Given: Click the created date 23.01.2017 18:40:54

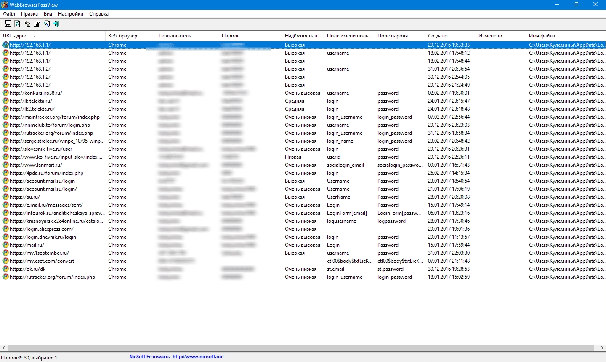Looking at the screenshot, I should click(449, 181).
